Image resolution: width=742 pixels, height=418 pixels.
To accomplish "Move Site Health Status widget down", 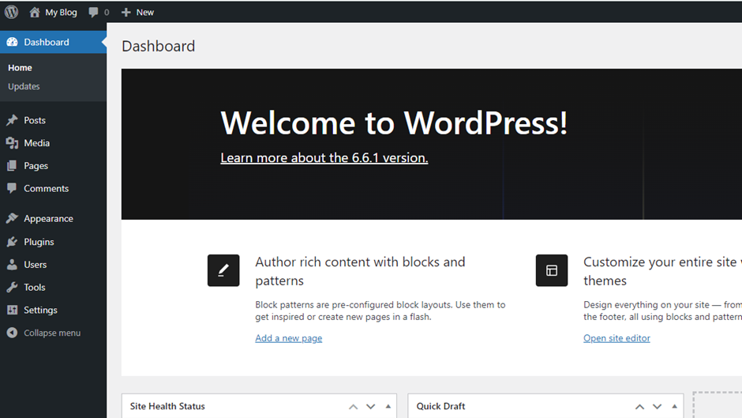I will 370,407.
